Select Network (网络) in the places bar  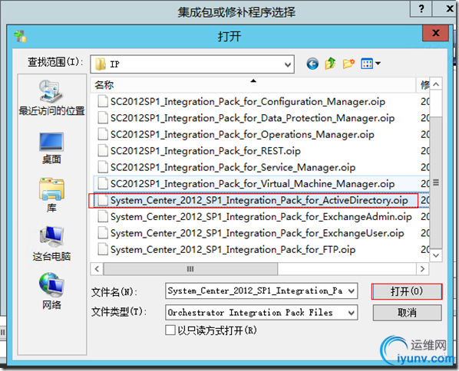pos(51,291)
